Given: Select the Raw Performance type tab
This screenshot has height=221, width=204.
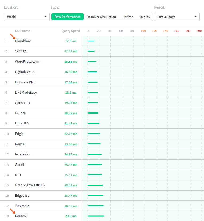Looking at the screenshot, I should click(x=67, y=17).
